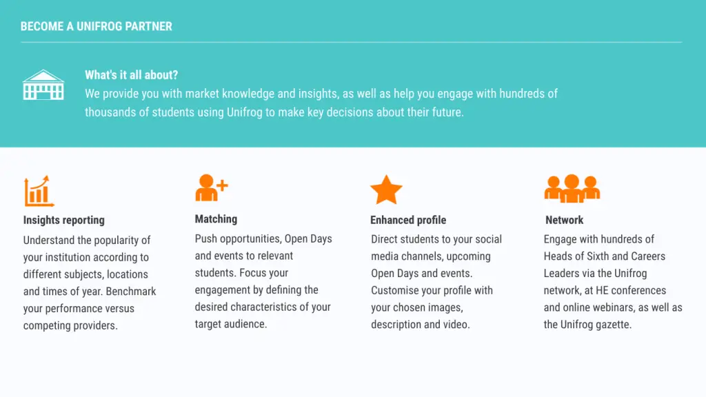
Task: Open the 'Enhanced profile' heading
Action: 408,221
